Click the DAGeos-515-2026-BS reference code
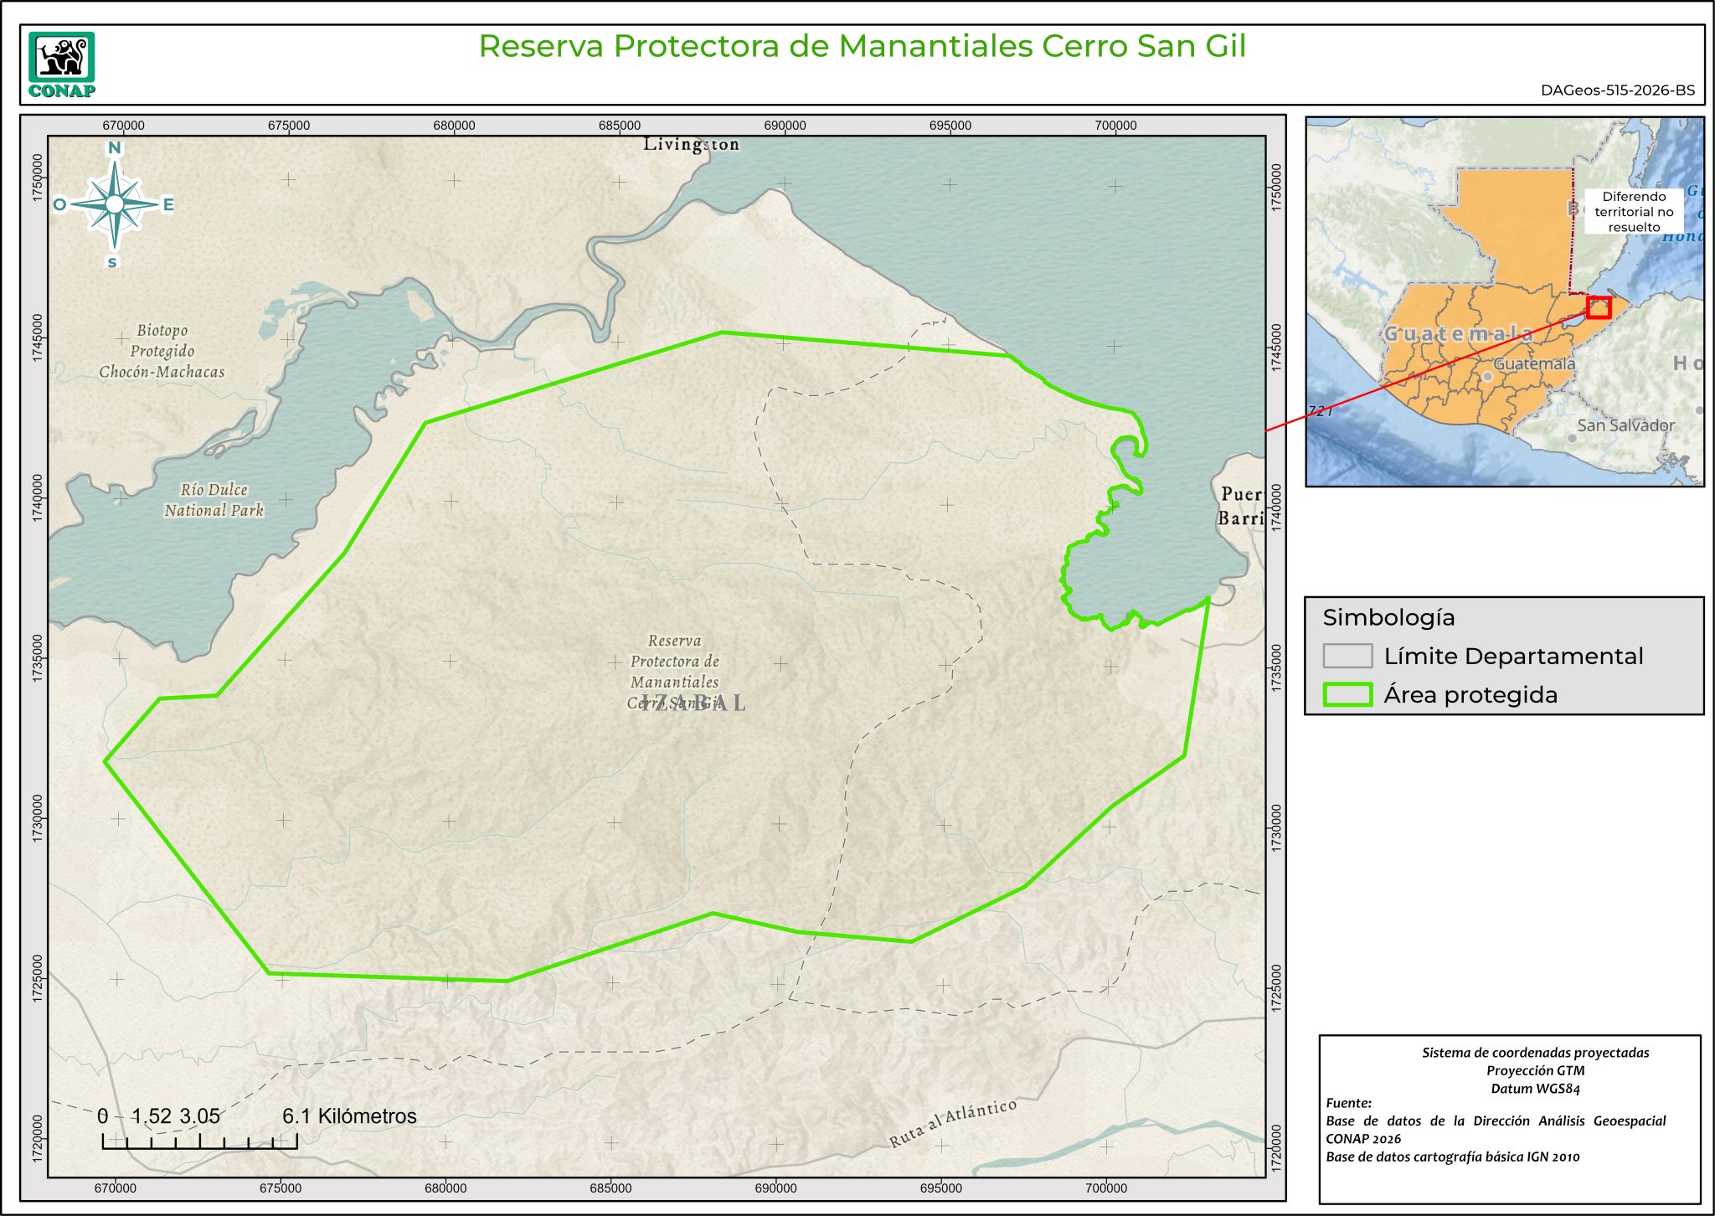The height and width of the screenshot is (1216, 1715). pyautogui.click(x=1617, y=90)
